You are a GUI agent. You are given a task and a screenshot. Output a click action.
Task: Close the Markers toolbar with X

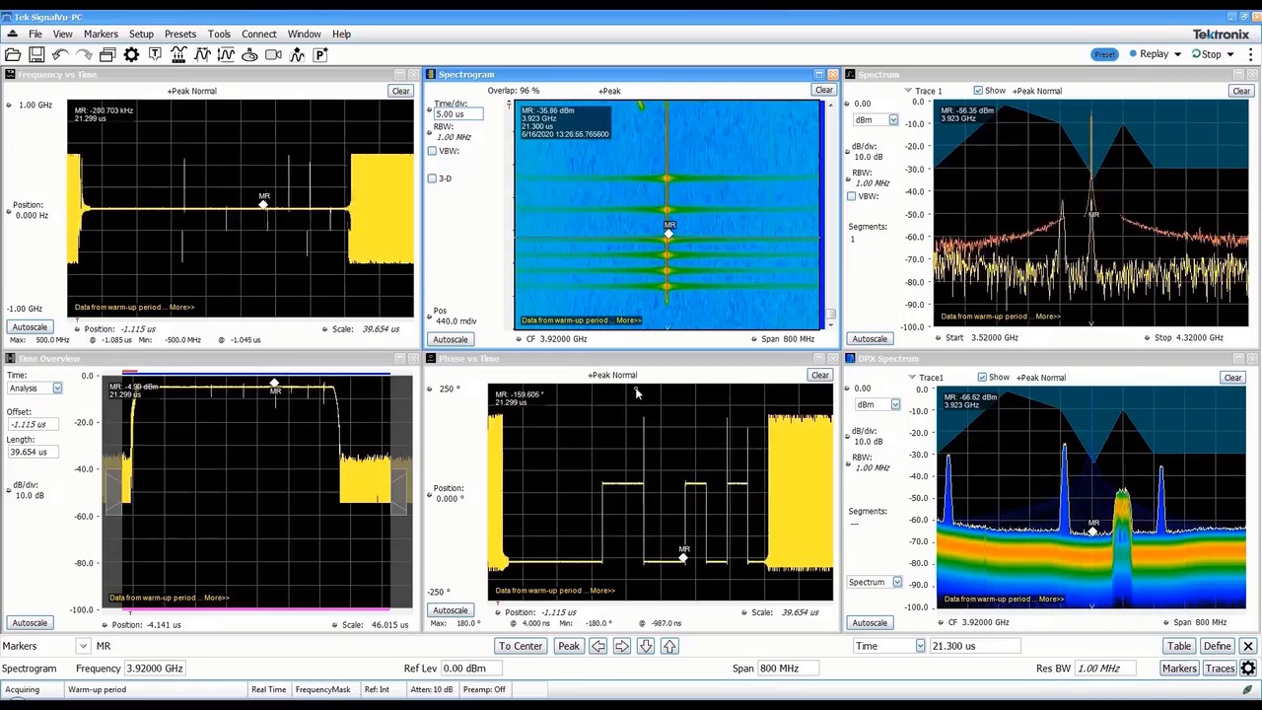point(1247,646)
